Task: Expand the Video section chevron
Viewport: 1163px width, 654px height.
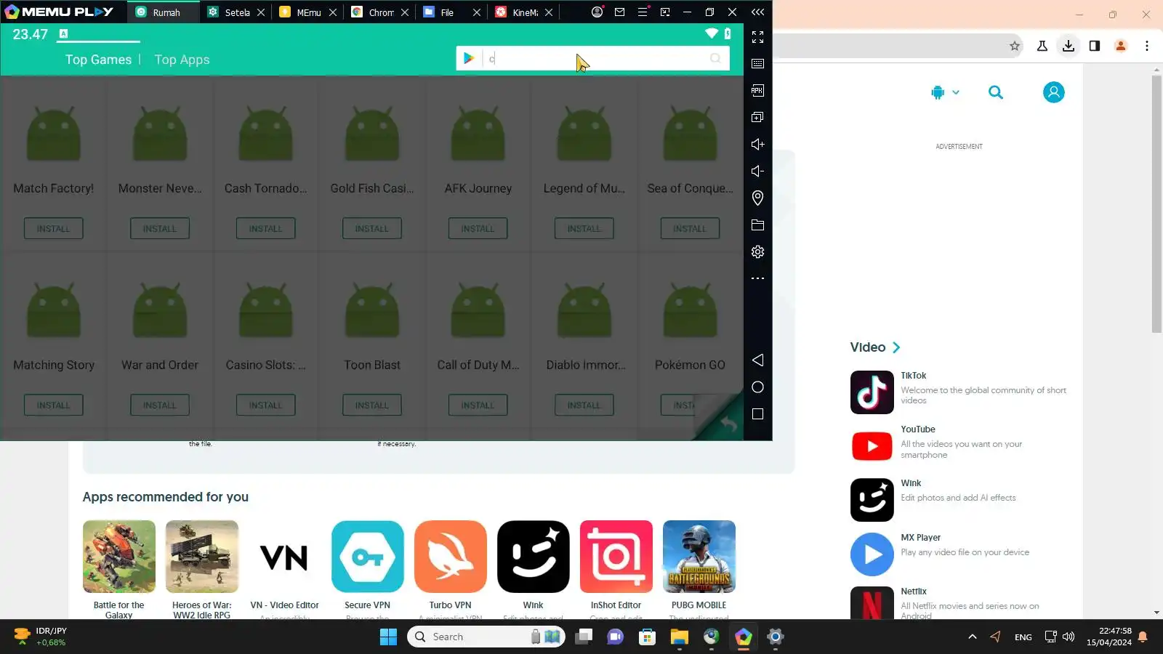Action: coord(896,347)
